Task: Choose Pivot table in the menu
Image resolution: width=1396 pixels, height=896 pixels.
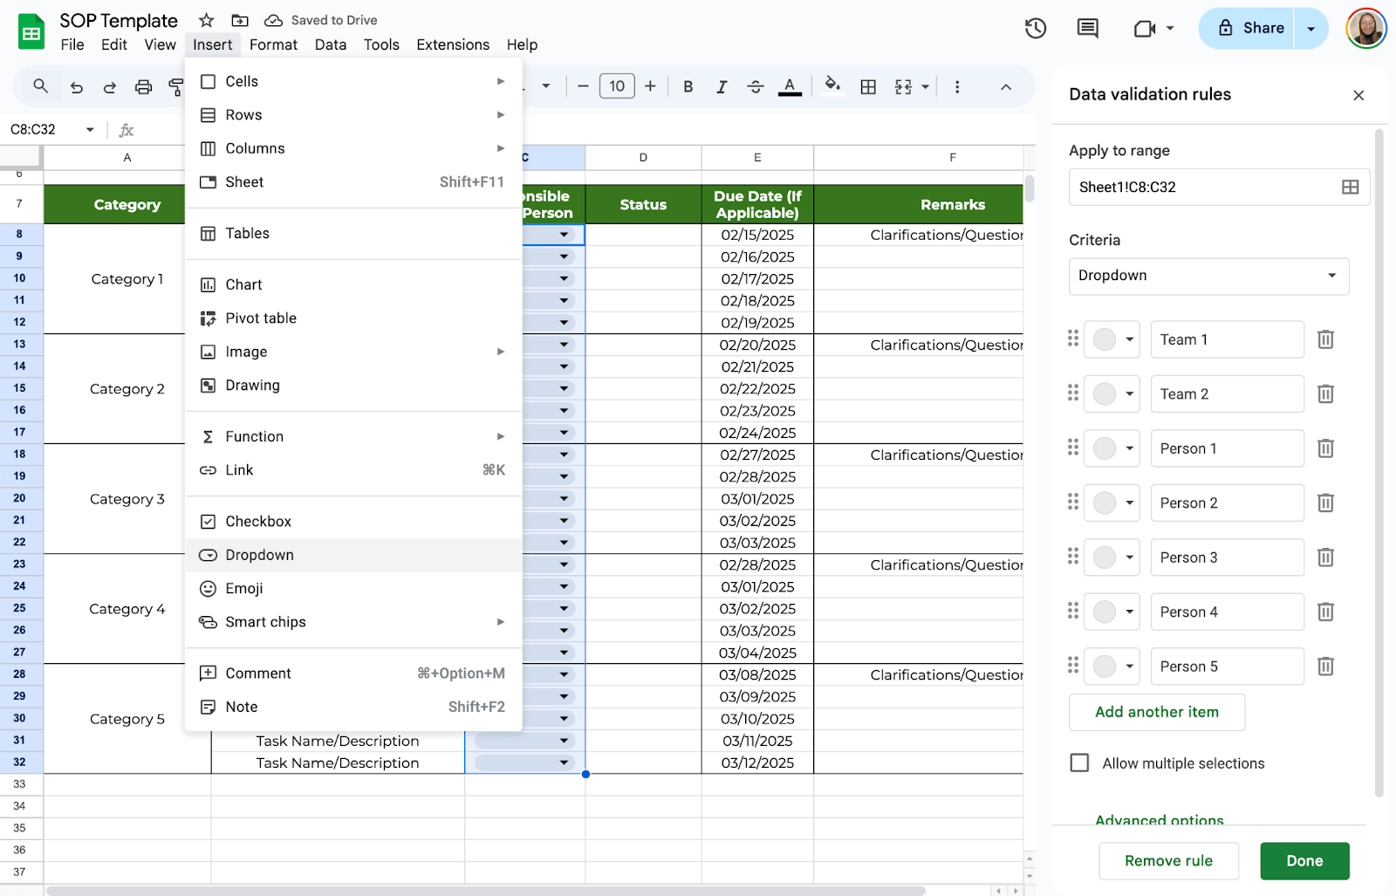Action: [261, 318]
